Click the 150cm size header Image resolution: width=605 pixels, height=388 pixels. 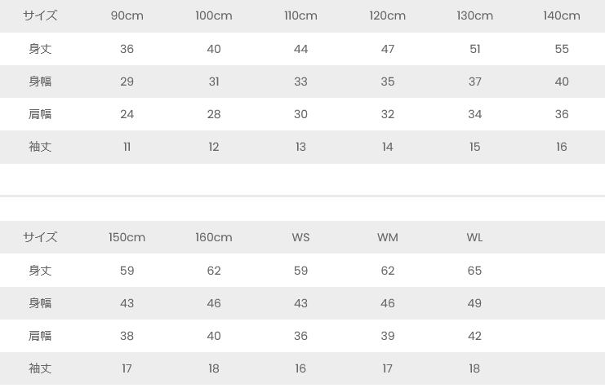[127, 237]
